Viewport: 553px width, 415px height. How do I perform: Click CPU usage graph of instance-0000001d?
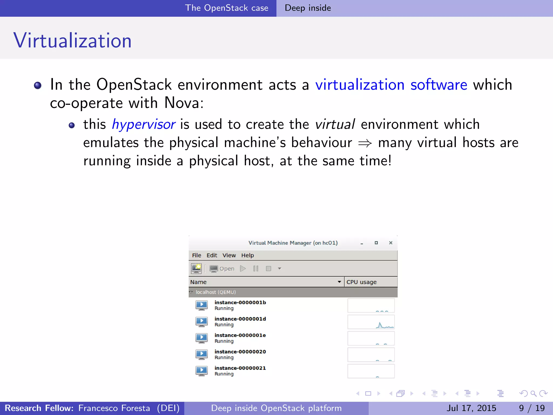pos(371,322)
